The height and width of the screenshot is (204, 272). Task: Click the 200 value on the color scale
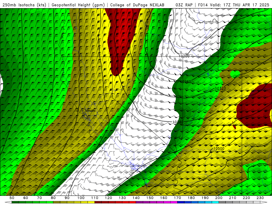pos(219,198)
